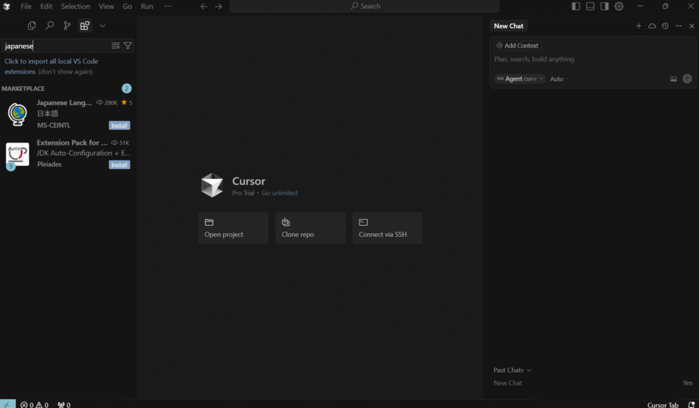This screenshot has height=408, width=699.
Task: Show errors and warnings in status bar
Action: point(34,405)
